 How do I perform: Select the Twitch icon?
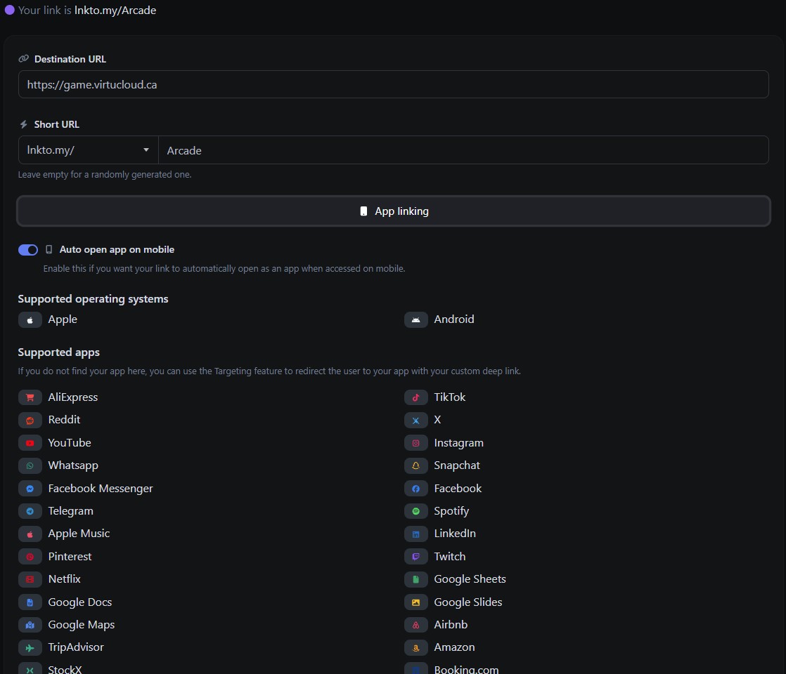(x=415, y=556)
